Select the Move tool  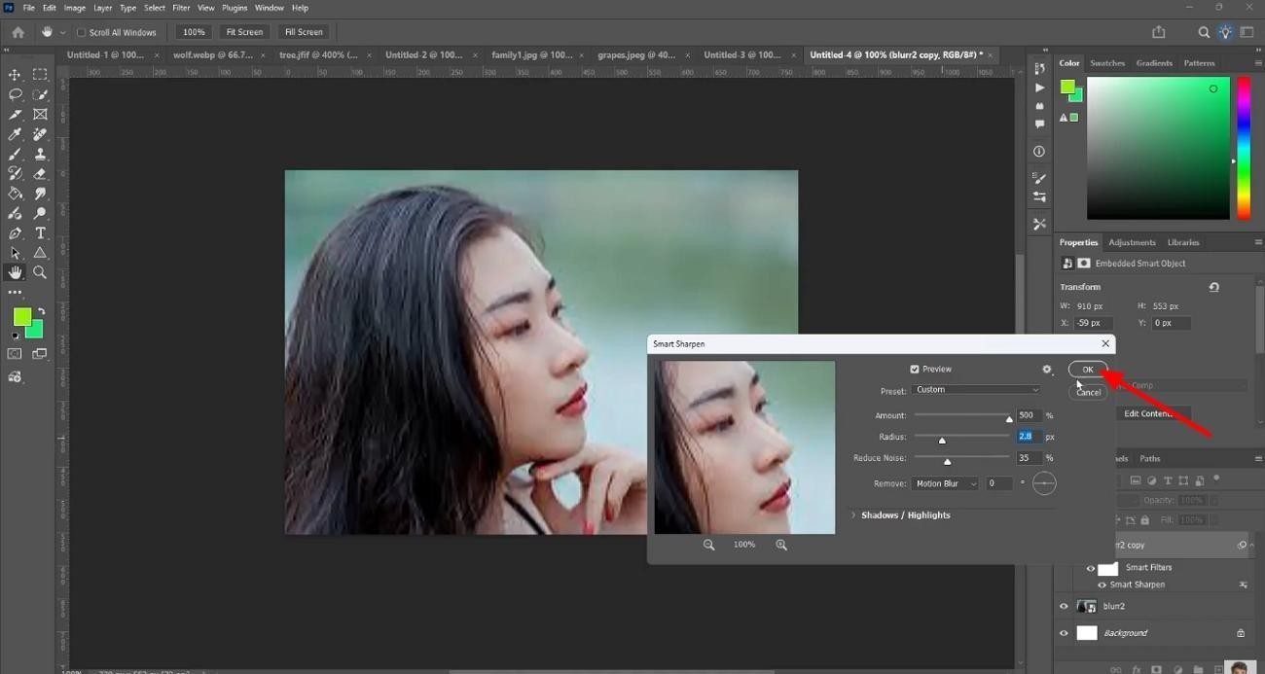point(15,75)
